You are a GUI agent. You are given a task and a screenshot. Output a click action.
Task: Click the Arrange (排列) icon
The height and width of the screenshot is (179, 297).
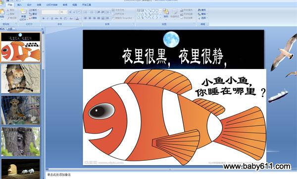(166, 14)
